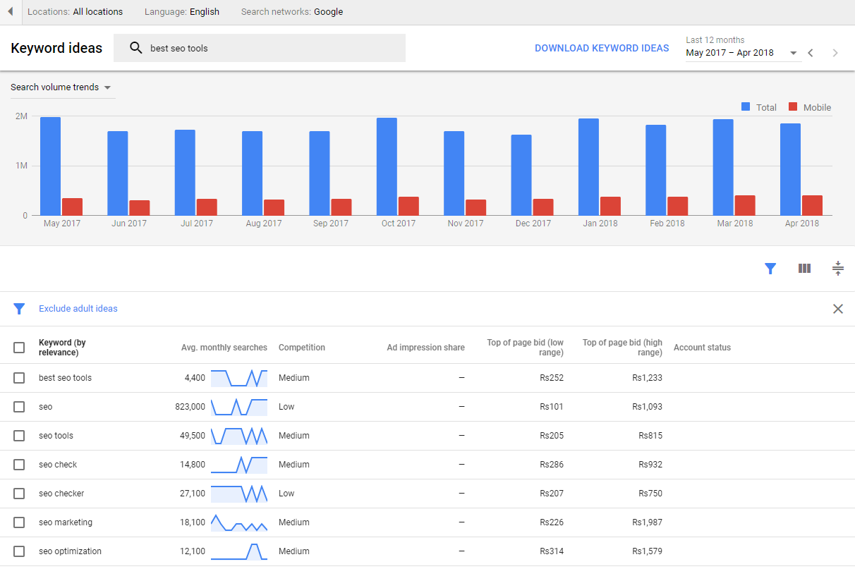Image resolution: width=855 pixels, height=569 pixels.
Task: Check the select-all keywords checkbox
Action: coord(19,347)
